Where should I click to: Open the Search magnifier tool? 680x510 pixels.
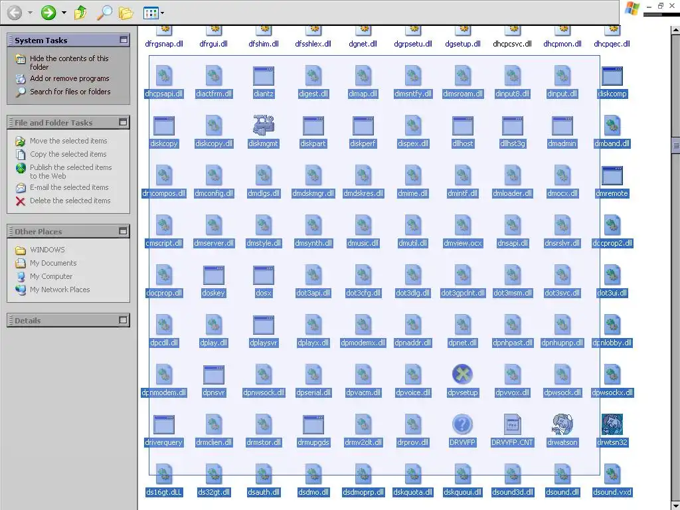click(x=104, y=13)
